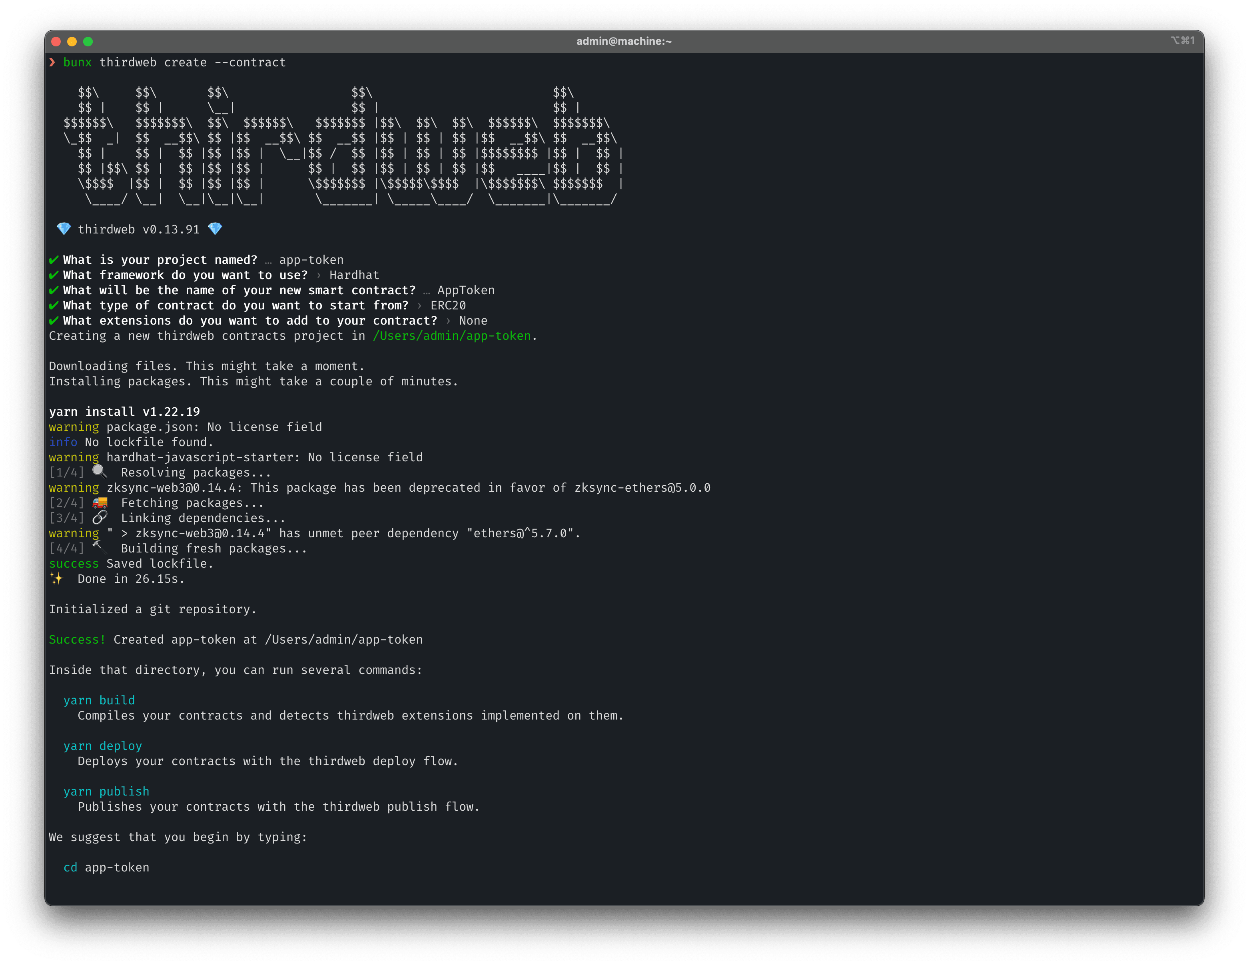Click the answer 'None' for extensions
1249x965 pixels.
pos(473,321)
